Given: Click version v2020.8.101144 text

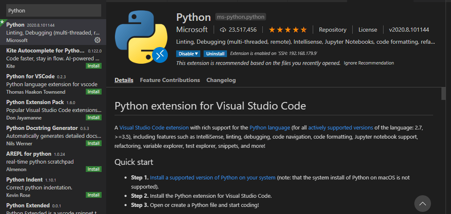Looking at the screenshot, I should coord(409,30).
